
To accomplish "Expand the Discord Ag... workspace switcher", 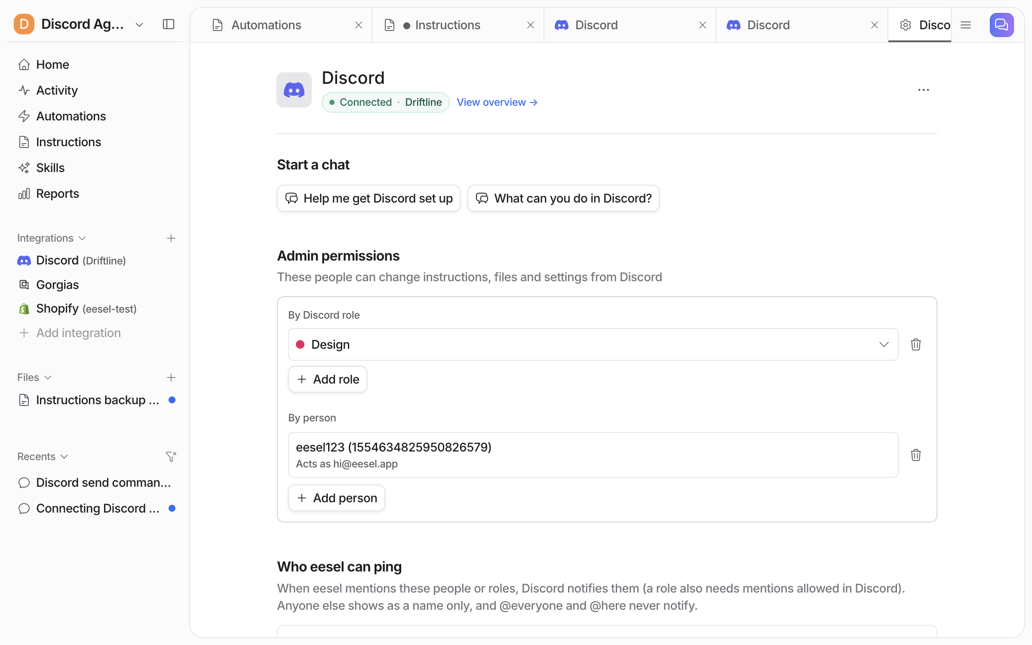I will point(139,25).
